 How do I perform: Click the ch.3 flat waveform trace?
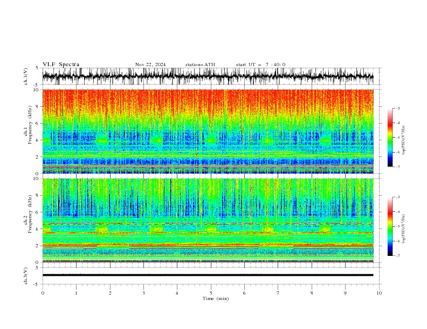(x=208, y=275)
